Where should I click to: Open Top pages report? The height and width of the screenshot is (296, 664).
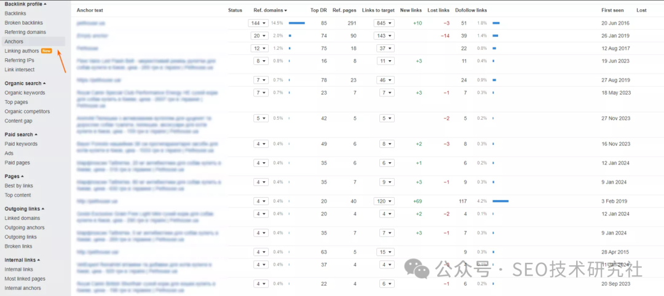16,102
